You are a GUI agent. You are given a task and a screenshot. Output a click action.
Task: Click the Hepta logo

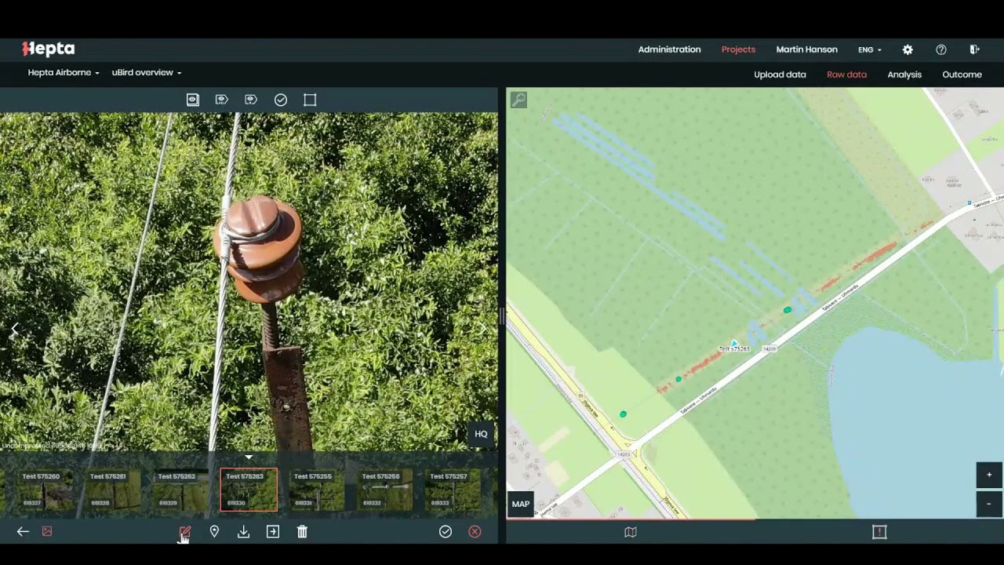click(x=49, y=49)
